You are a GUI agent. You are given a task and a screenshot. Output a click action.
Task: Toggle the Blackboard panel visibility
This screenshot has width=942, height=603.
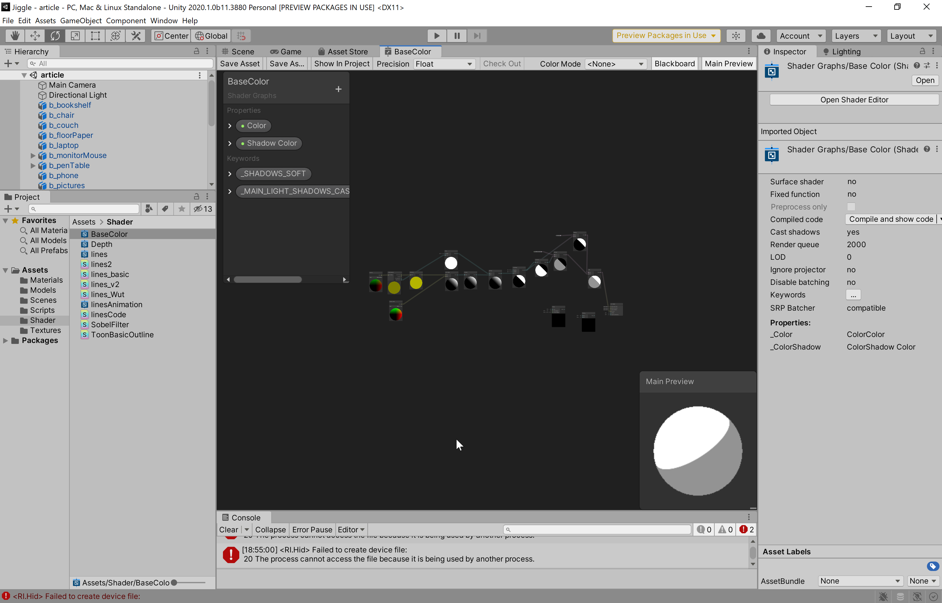pos(674,63)
